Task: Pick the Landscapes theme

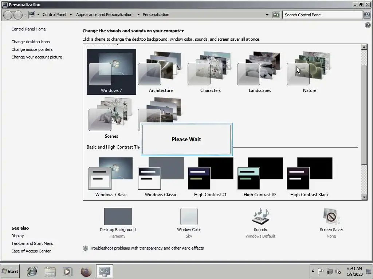Action: 260,72
